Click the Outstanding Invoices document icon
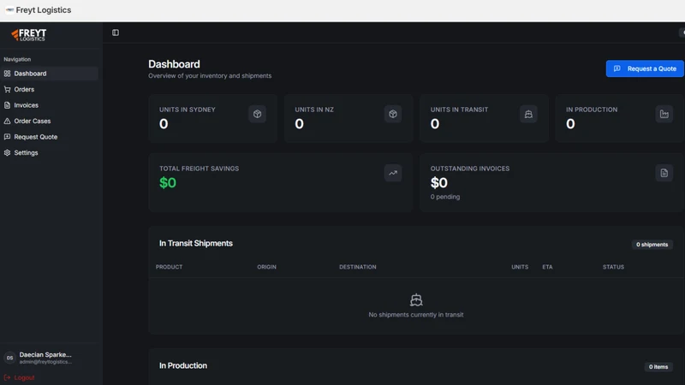 pyautogui.click(x=664, y=173)
